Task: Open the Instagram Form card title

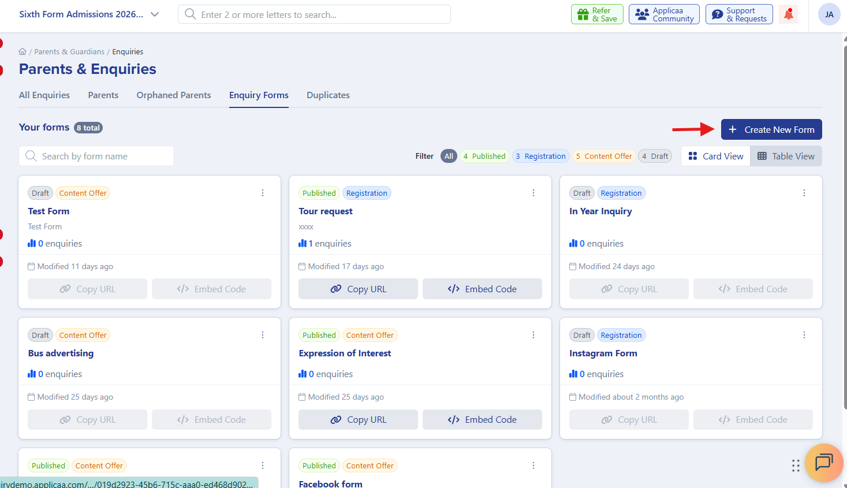Action: 603,353
